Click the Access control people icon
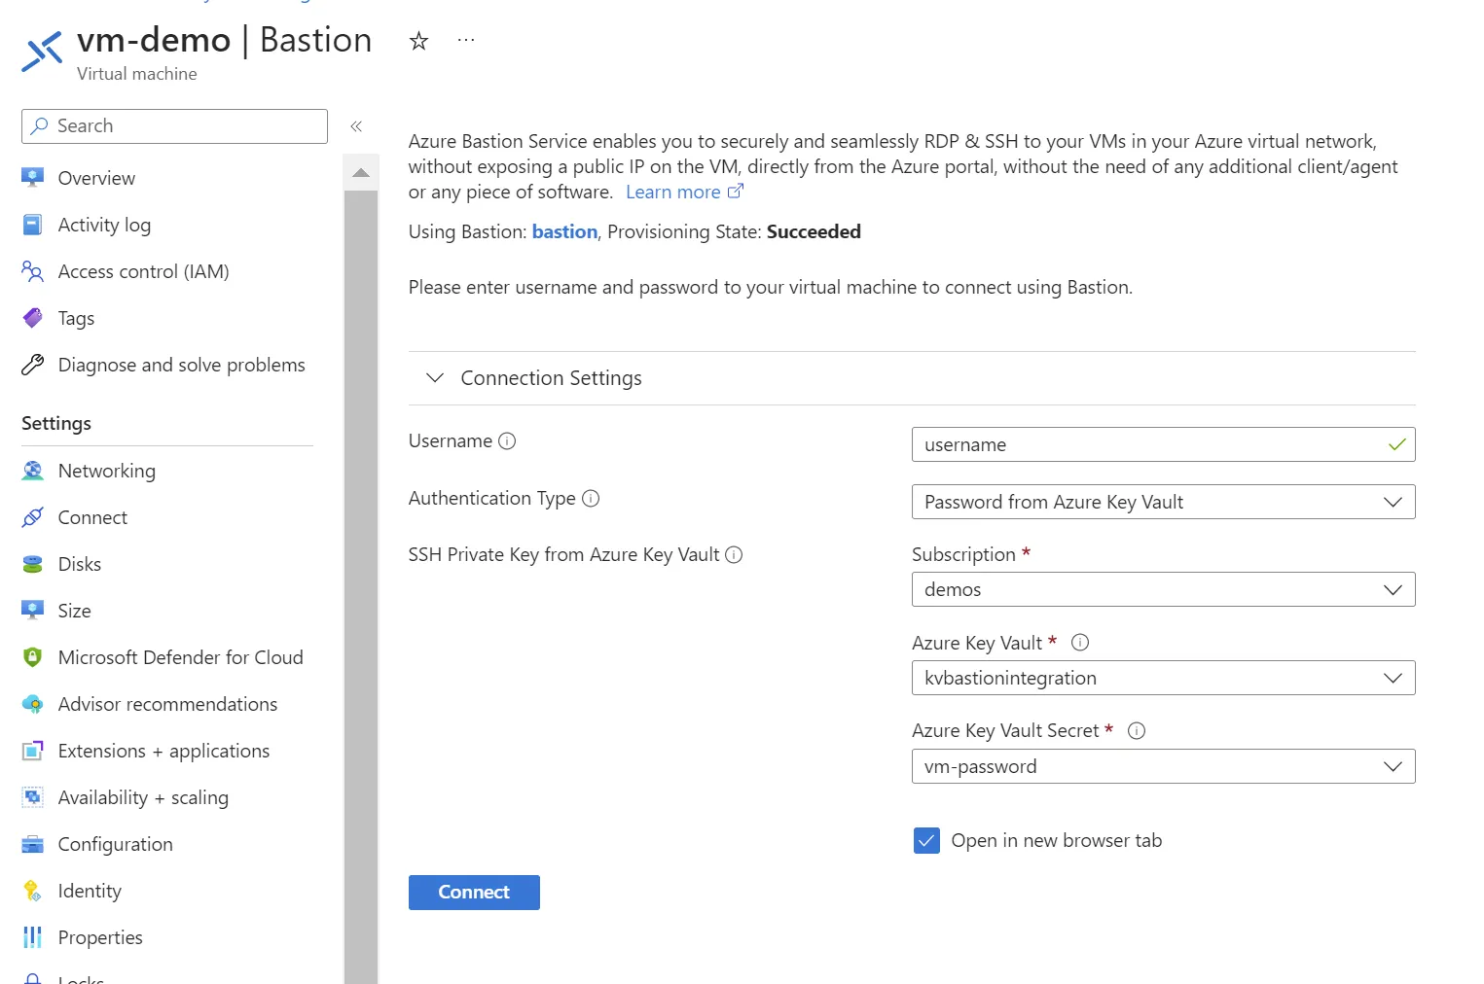The image size is (1484, 984). [x=33, y=271]
